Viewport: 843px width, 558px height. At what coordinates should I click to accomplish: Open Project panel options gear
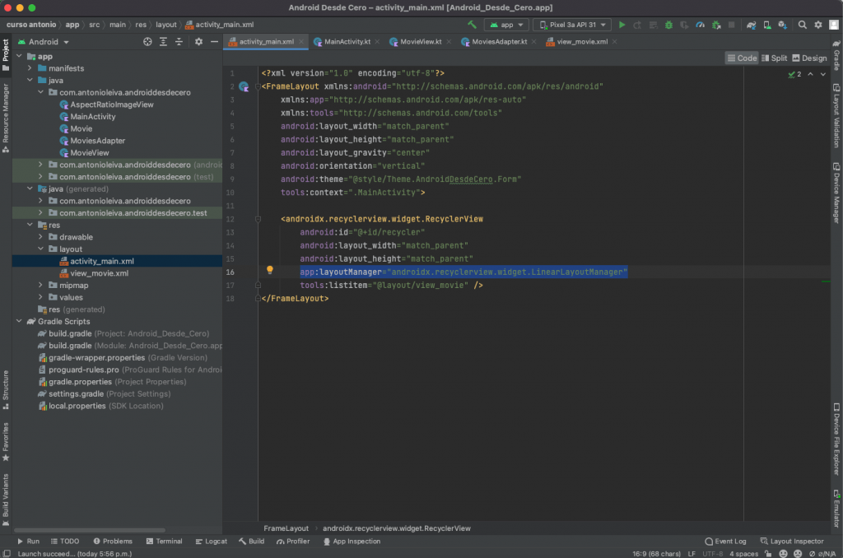pos(199,42)
